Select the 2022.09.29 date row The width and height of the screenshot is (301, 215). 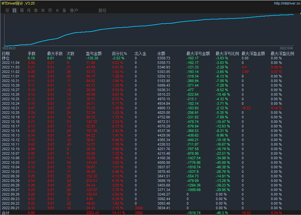click(11, 181)
